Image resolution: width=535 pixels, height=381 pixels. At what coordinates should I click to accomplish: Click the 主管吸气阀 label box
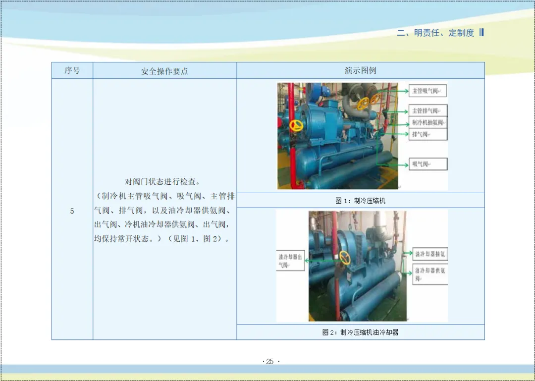[x=428, y=91]
